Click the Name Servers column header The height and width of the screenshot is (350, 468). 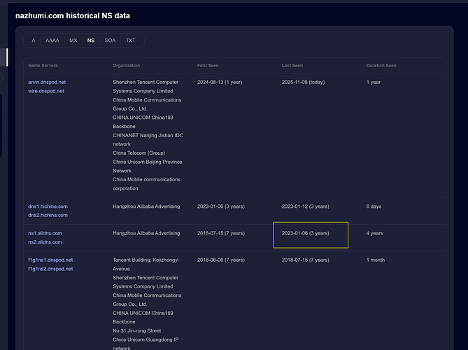pyautogui.click(x=43, y=65)
